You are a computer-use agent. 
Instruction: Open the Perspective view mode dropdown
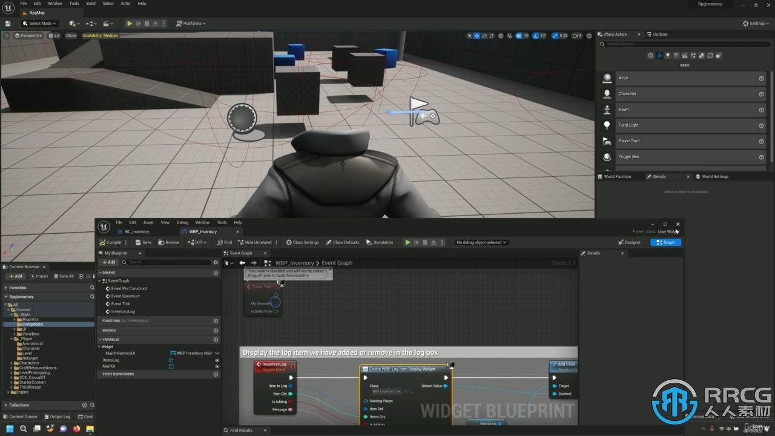[28, 36]
